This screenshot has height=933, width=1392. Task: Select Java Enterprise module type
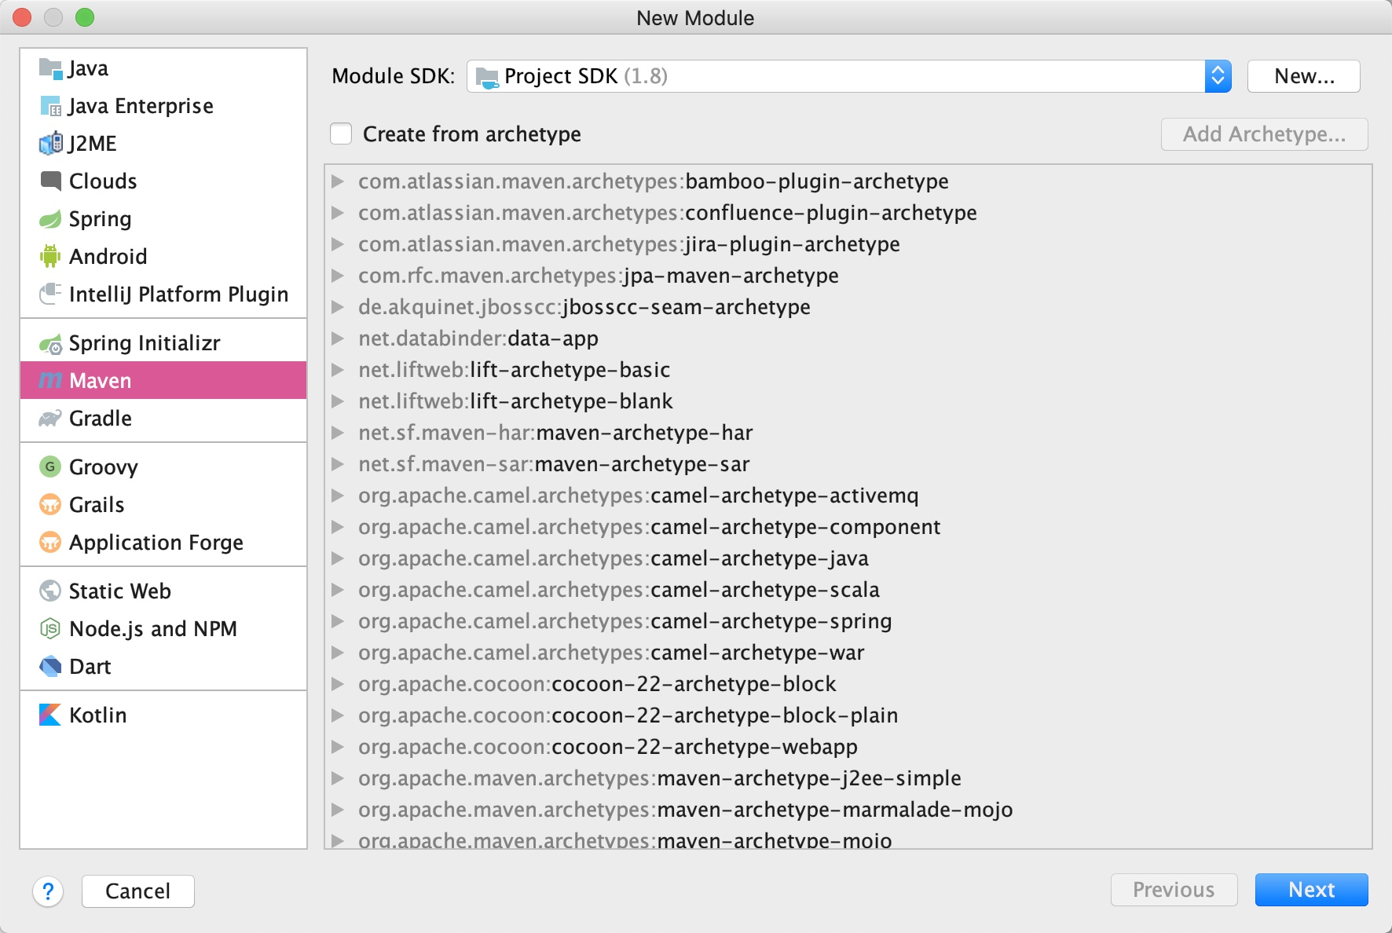click(x=141, y=106)
